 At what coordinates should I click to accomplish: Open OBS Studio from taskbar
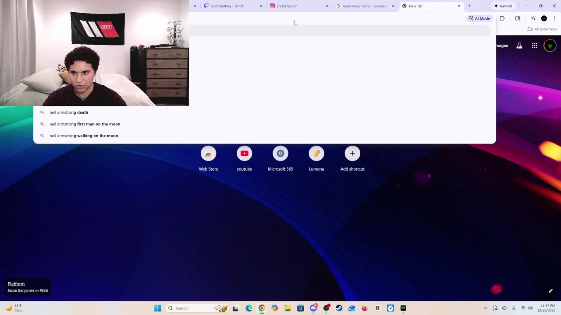pos(326,308)
